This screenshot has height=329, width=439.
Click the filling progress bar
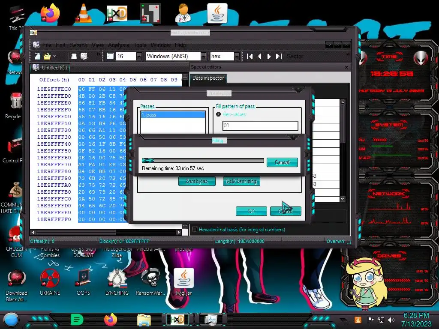click(x=203, y=160)
